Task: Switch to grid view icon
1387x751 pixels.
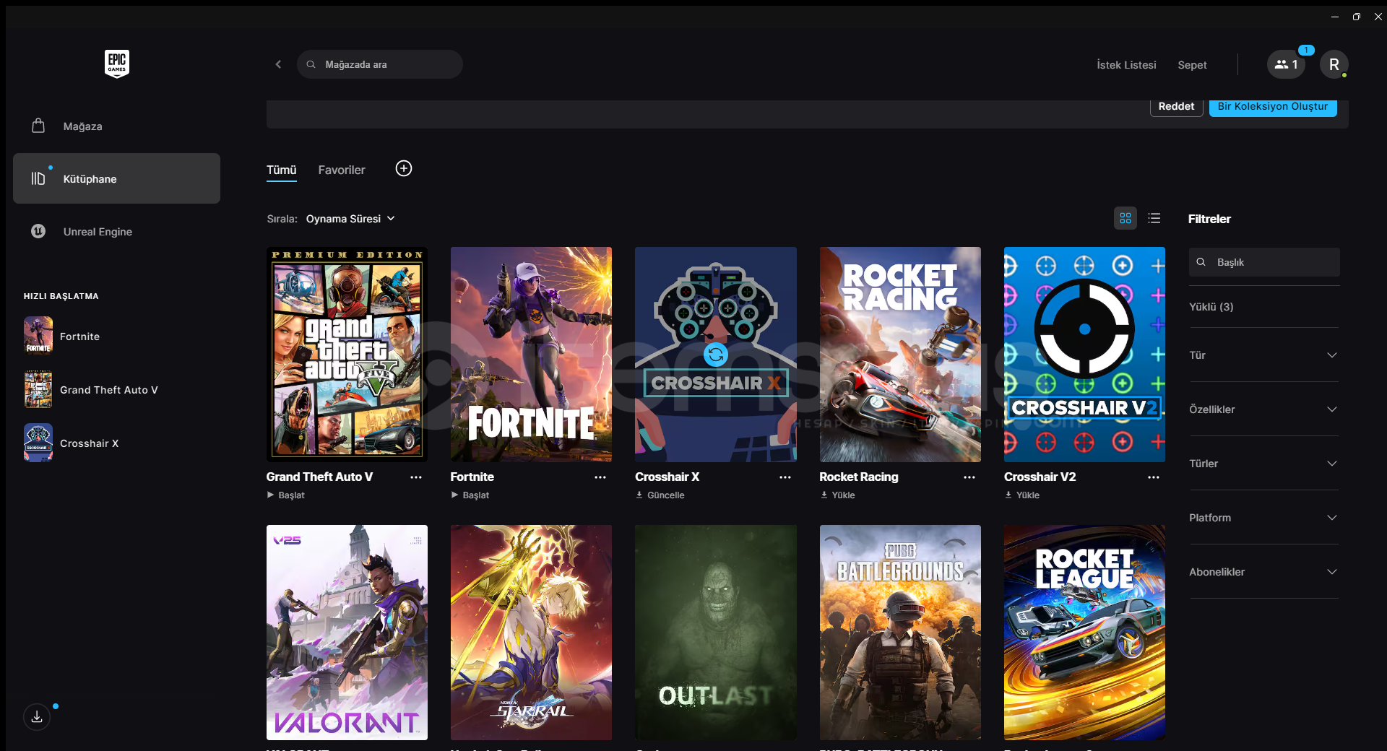Action: 1125,218
